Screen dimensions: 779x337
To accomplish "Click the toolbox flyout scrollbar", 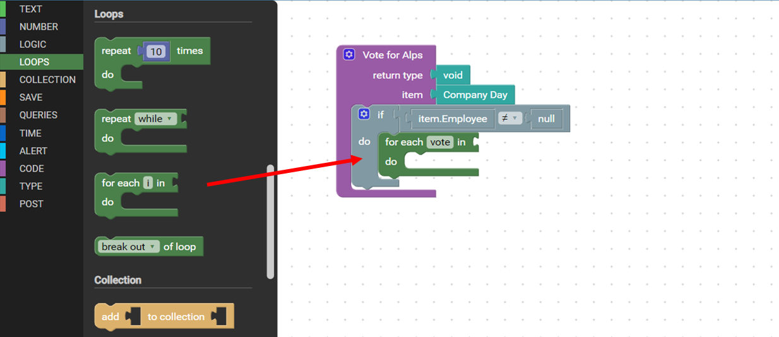I will (270, 222).
